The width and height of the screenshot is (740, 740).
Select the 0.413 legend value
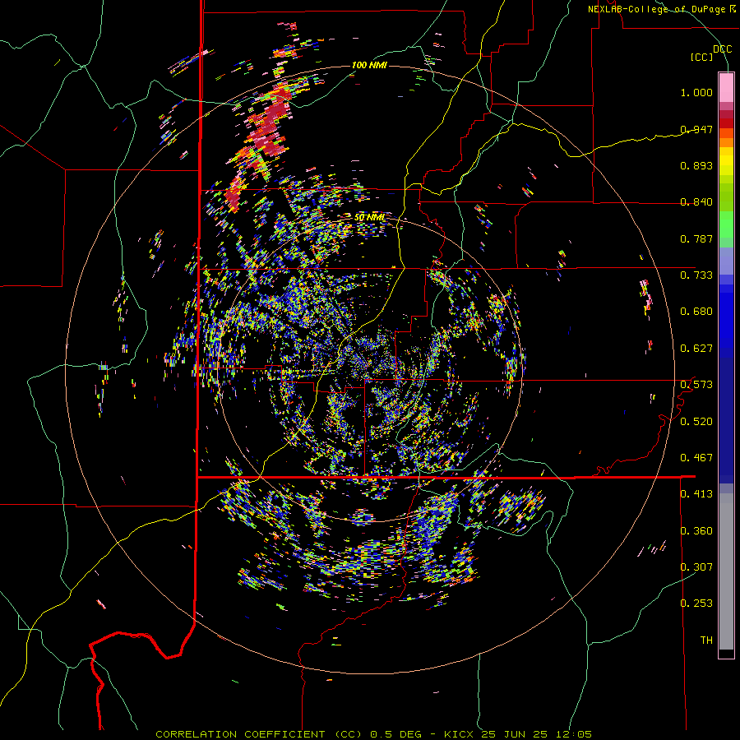(x=696, y=494)
